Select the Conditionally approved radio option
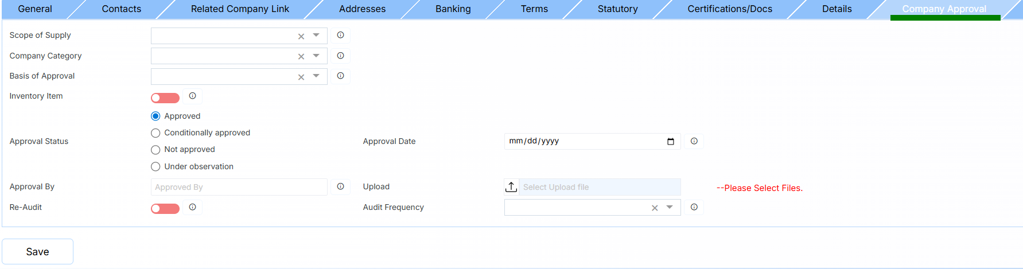Screen dimensions: 1023x269 [x=155, y=133]
